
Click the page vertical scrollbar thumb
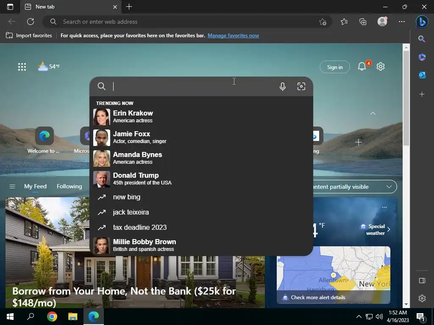pos(406,98)
